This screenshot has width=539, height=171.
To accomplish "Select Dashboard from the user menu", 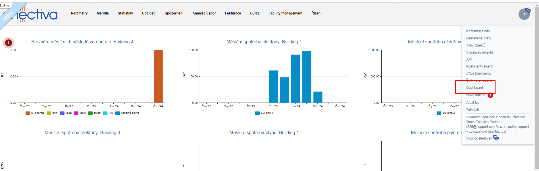I will click(475, 88).
